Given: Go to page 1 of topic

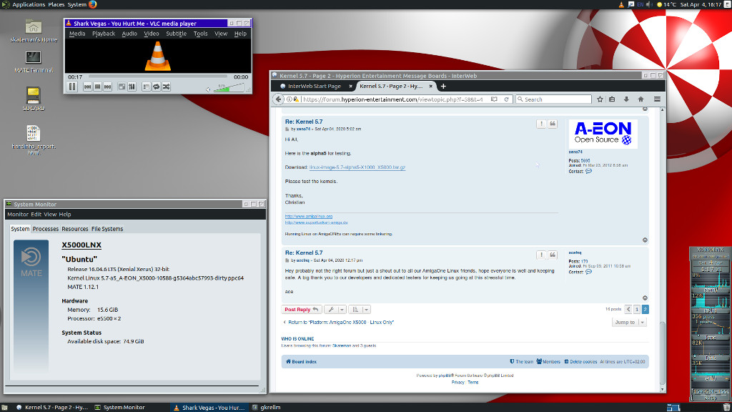Looking at the screenshot, I should (x=637, y=309).
